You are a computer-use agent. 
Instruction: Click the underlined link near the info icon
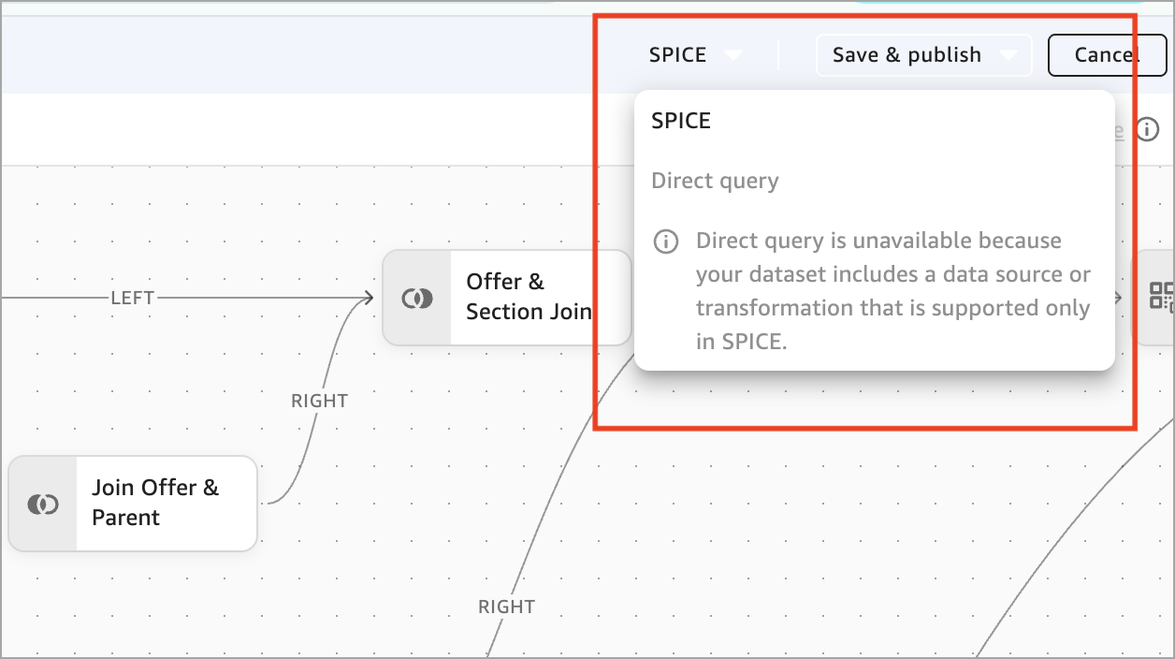(1119, 130)
